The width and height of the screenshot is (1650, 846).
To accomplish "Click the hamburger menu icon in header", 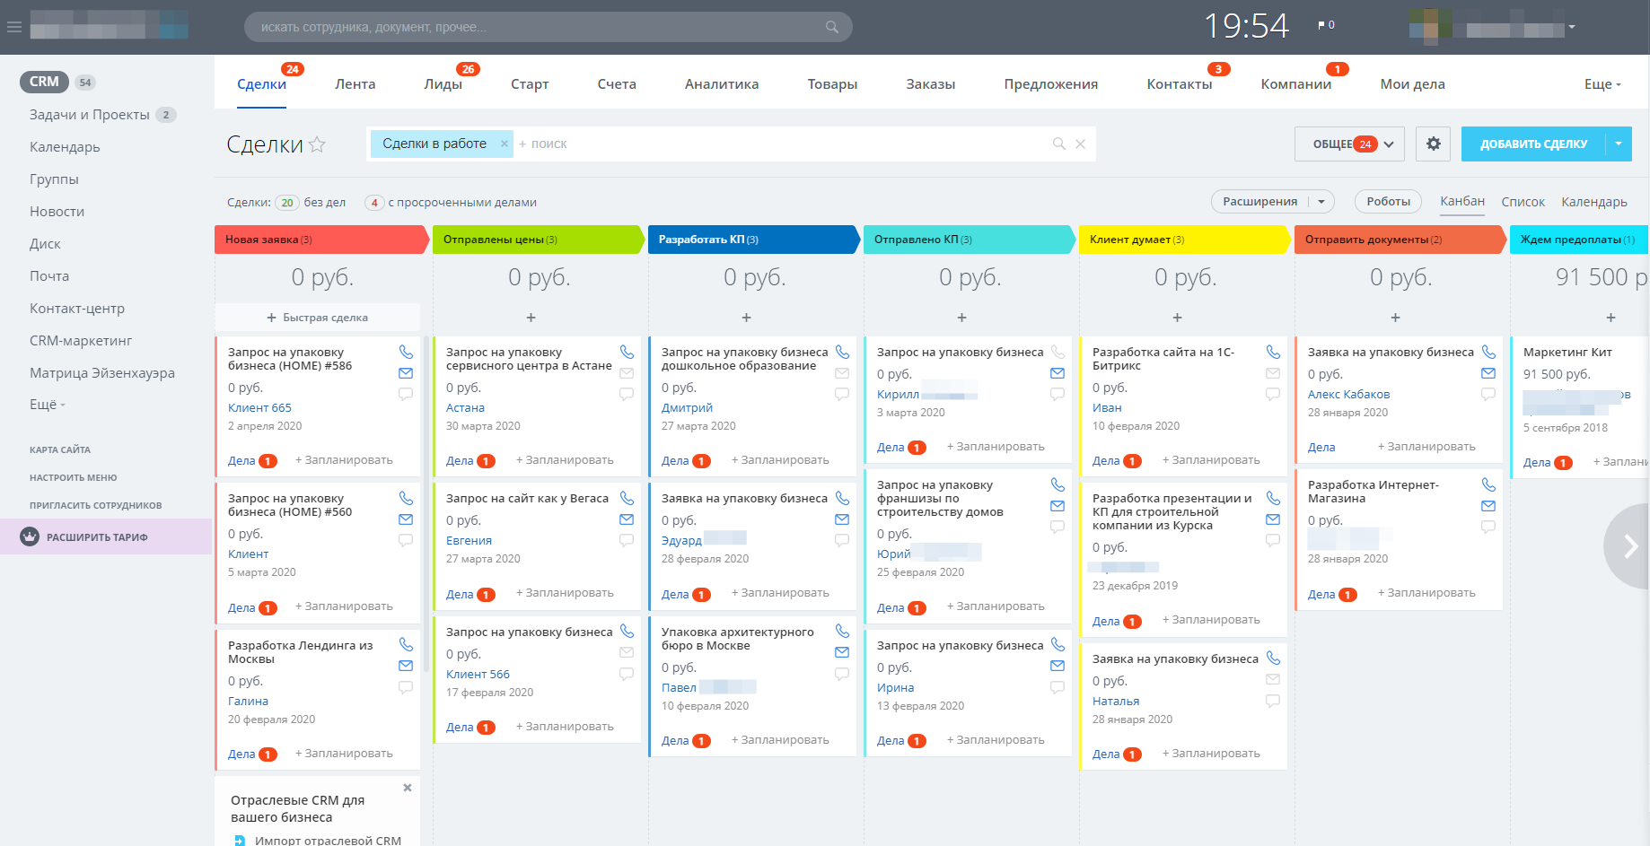I will point(13,27).
